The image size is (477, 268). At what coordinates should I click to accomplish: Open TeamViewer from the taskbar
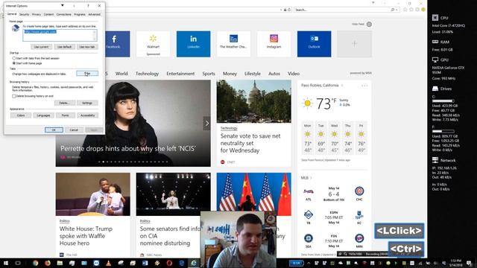96,263
